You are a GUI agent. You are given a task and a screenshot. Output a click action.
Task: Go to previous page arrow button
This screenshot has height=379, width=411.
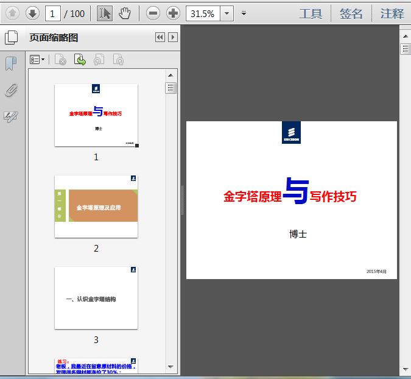coord(12,13)
